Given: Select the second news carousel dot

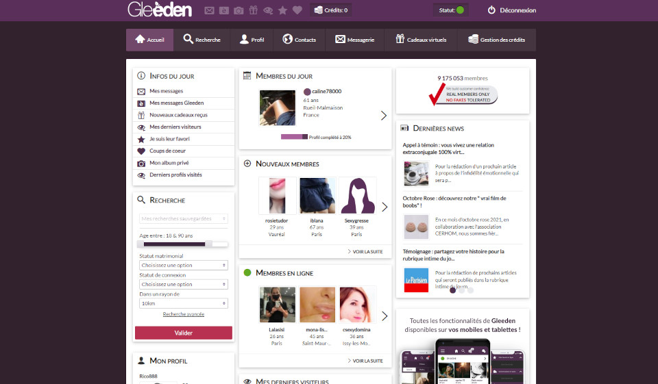Looking at the screenshot, I should [461, 290].
